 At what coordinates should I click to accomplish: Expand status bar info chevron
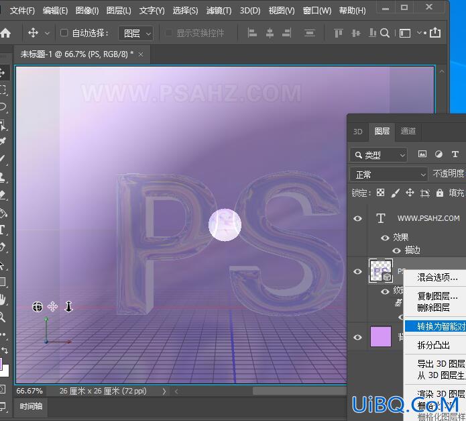coord(164,391)
